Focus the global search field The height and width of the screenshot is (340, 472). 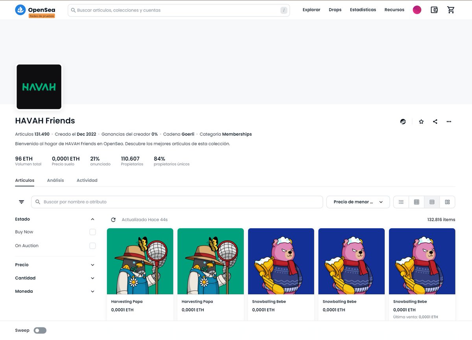click(x=179, y=10)
